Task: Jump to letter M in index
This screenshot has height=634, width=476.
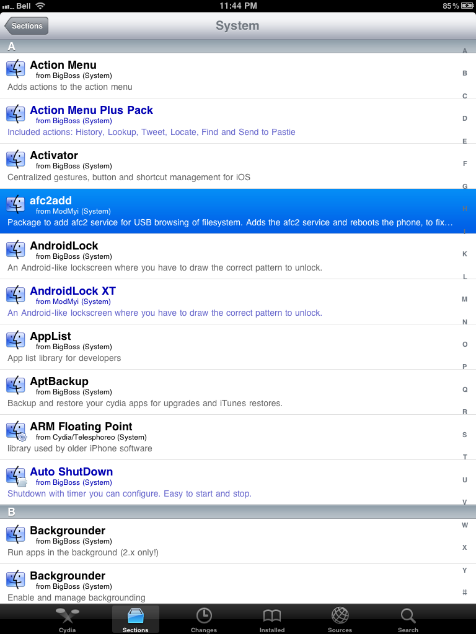Action: (x=465, y=299)
